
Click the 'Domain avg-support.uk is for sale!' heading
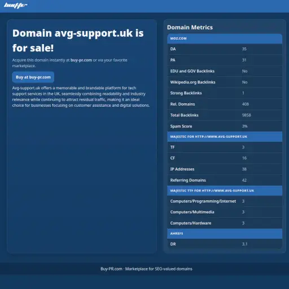tap(78, 41)
